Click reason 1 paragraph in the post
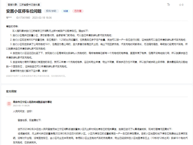This screenshot has height=145, width=193. click(61, 35)
